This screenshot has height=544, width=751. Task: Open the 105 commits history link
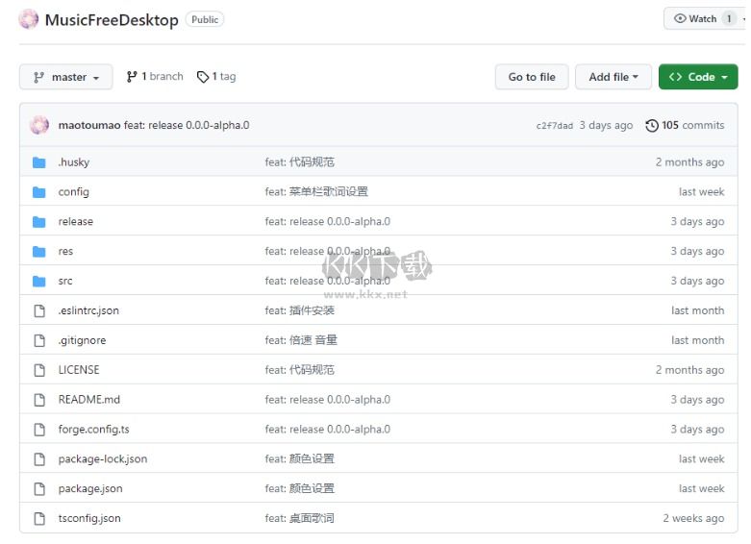coord(685,126)
